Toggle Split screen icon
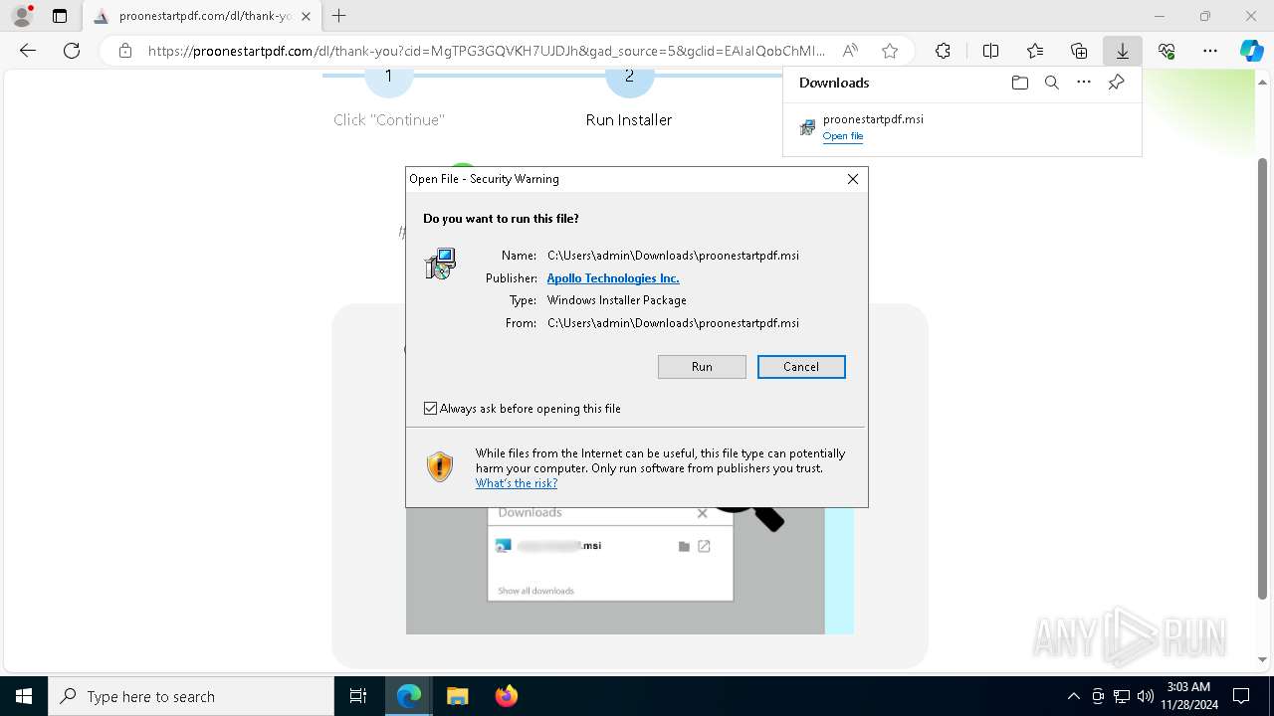Viewport: 1274px width, 716px height. [991, 51]
